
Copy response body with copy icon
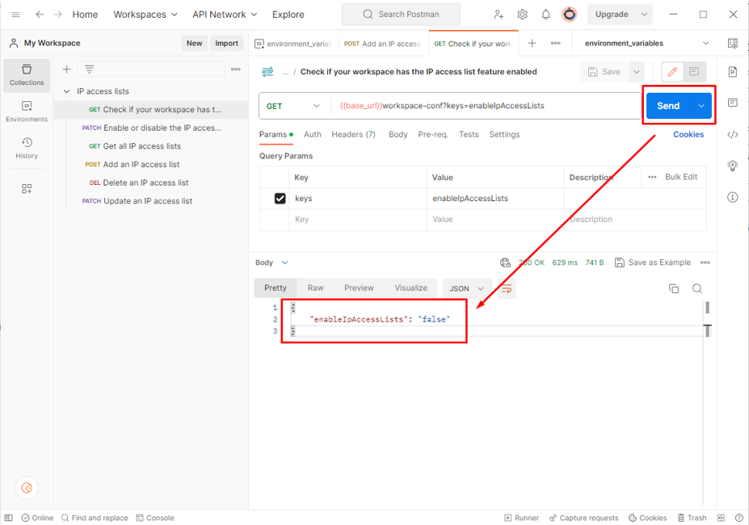[674, 288]
